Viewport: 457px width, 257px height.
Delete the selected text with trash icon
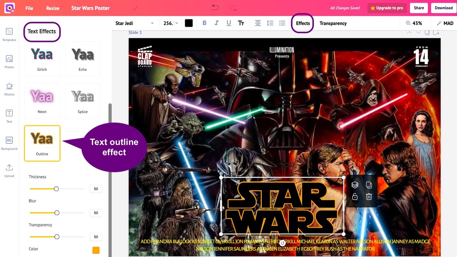point(369,196)
